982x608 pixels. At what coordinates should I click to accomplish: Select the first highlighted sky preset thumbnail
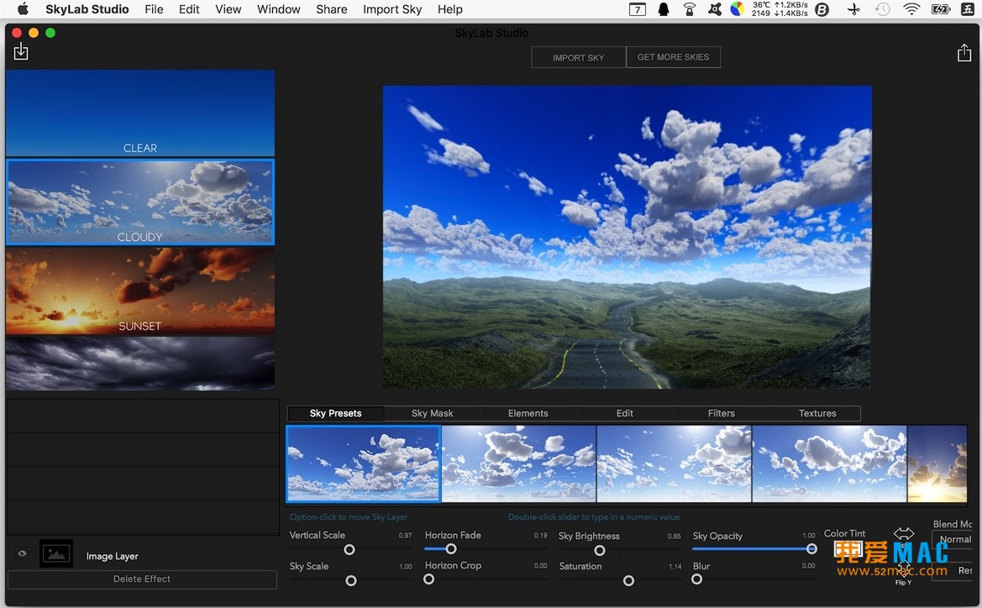[x=363, y=464]
